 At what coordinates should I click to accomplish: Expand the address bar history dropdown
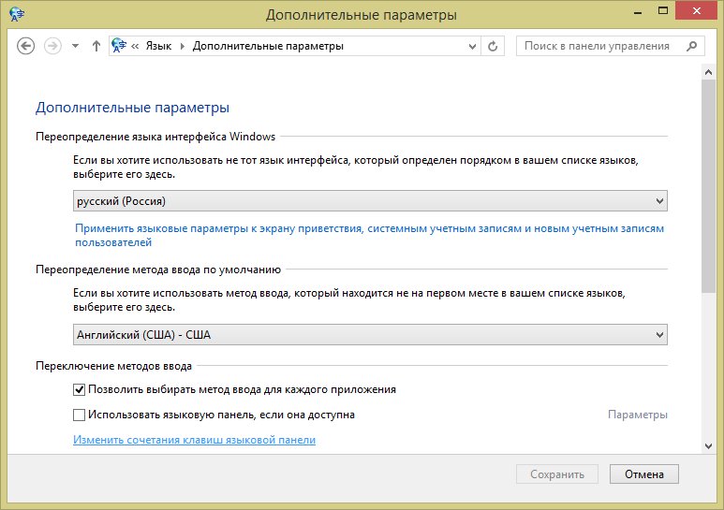click(471, 46)
